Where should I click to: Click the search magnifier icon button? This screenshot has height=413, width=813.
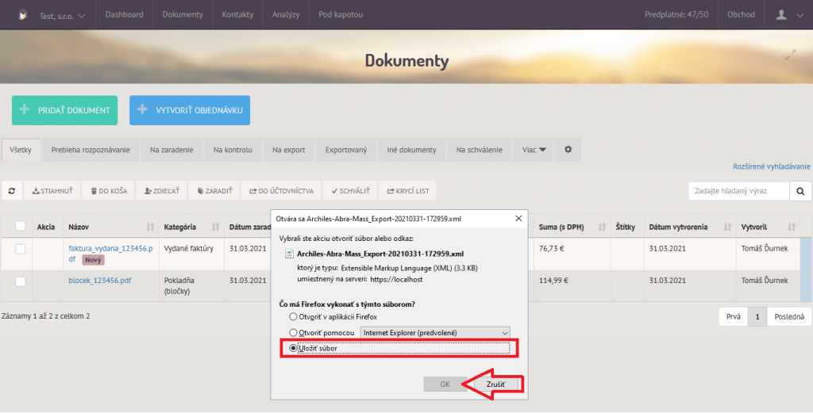[800, 192]
